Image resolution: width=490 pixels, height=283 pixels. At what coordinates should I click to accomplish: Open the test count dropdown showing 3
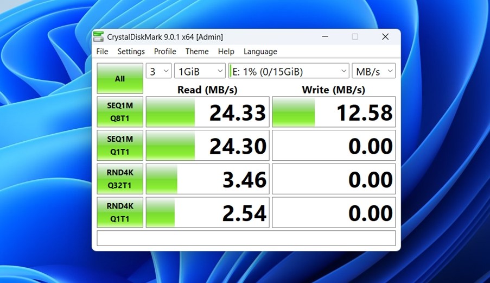point(158,71)
